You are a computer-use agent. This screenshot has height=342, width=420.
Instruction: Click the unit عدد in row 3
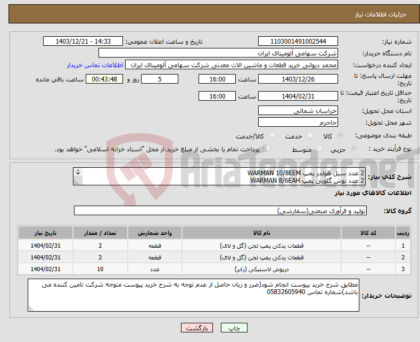pos(155,269)
